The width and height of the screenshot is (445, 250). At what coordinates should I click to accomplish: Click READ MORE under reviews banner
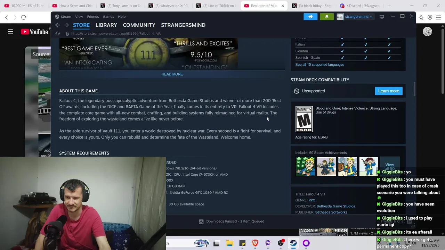point(172,74)
